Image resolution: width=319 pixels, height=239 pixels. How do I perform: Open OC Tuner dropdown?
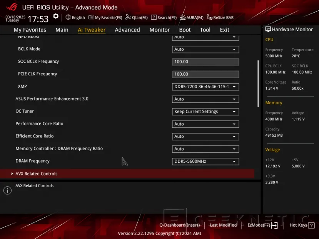205,112
